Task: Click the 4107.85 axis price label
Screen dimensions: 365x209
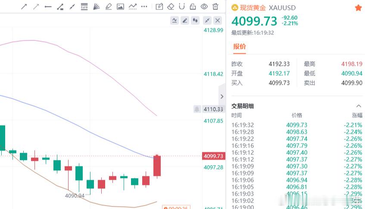Action: coord(213,121)
